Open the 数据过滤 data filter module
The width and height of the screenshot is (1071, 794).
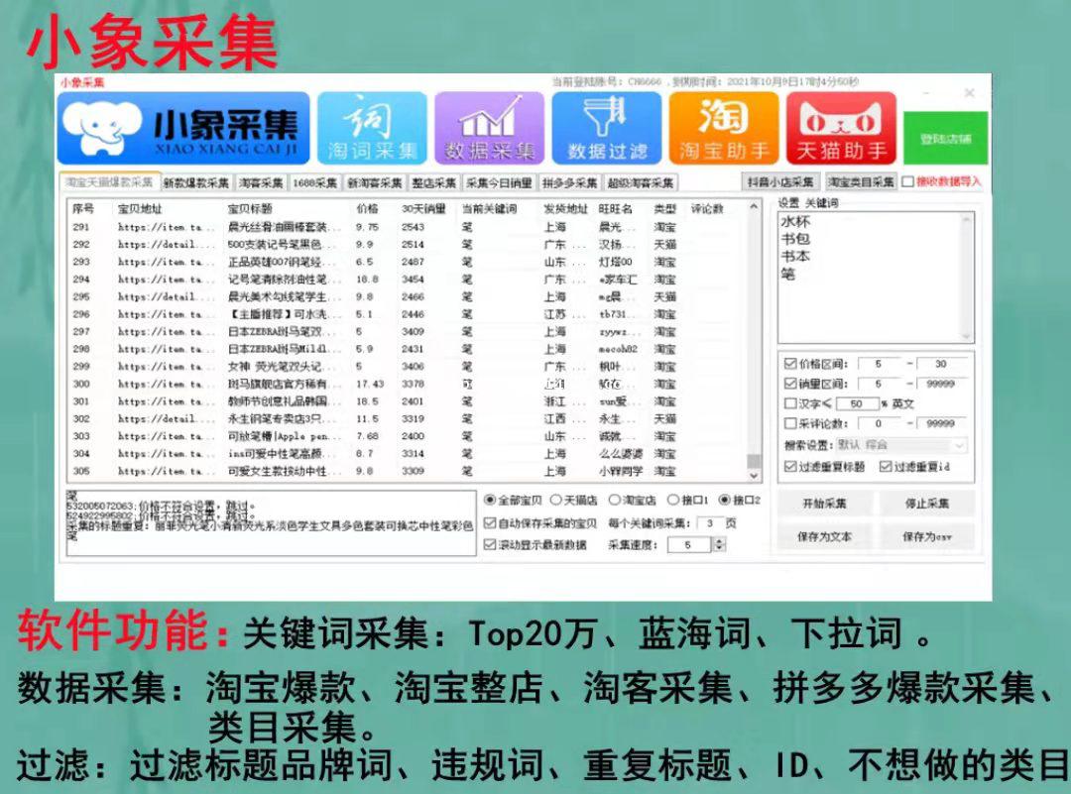(607, 128)
